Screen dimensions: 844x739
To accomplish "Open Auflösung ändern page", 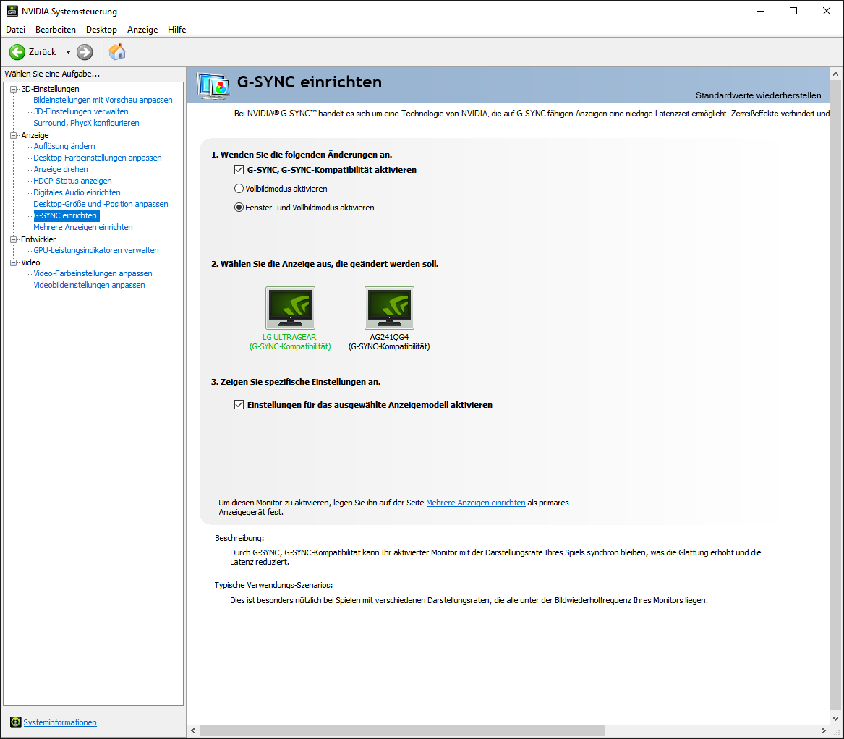I will tap(64, 146).
